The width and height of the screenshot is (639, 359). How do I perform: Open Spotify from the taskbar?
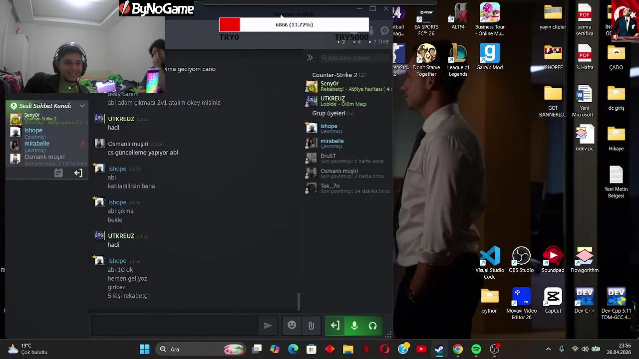(x=476, y=349)
